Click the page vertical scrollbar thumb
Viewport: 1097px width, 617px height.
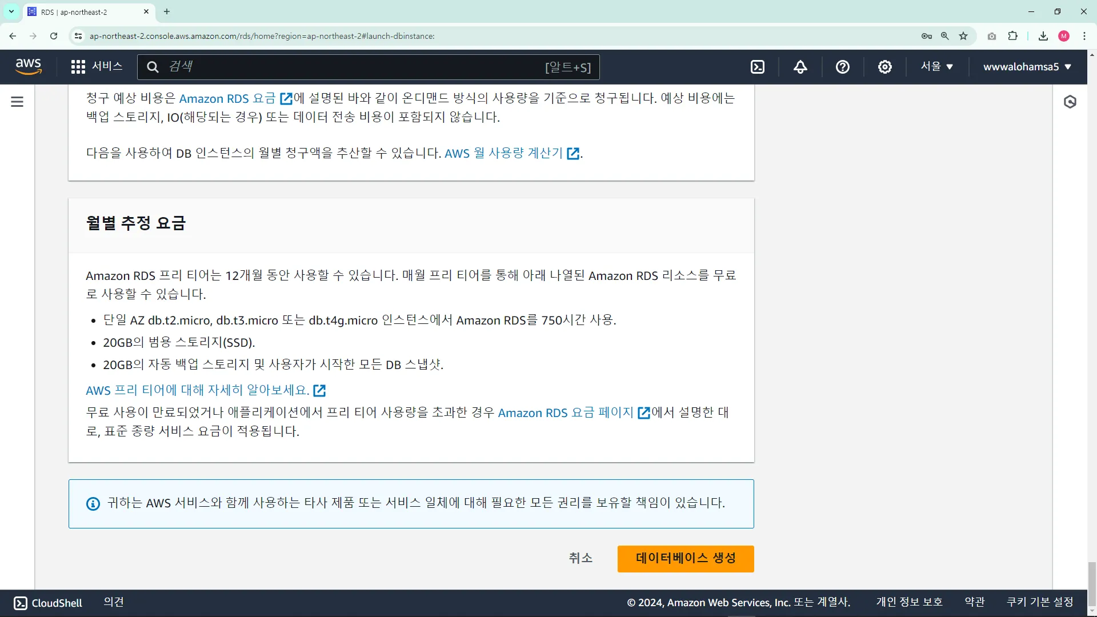(1091, 583)
